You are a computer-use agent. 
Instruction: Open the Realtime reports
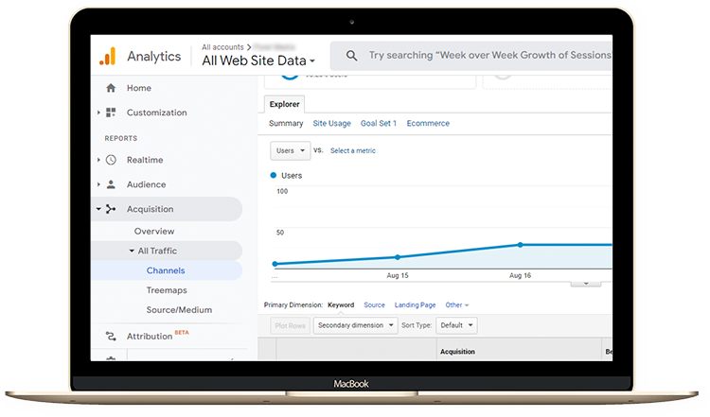tap(145, 160)
